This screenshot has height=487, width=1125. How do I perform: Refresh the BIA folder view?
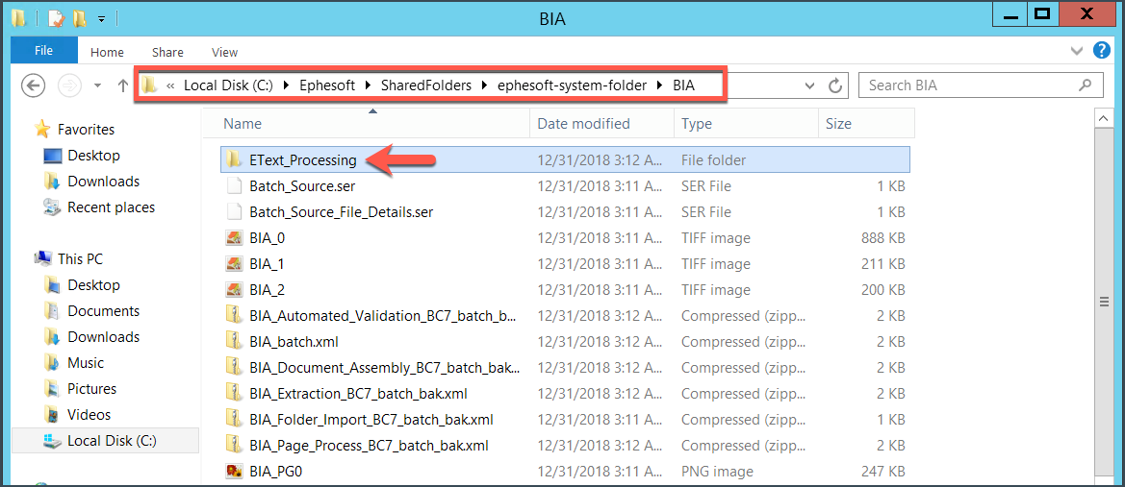click(x=834, y=85)
